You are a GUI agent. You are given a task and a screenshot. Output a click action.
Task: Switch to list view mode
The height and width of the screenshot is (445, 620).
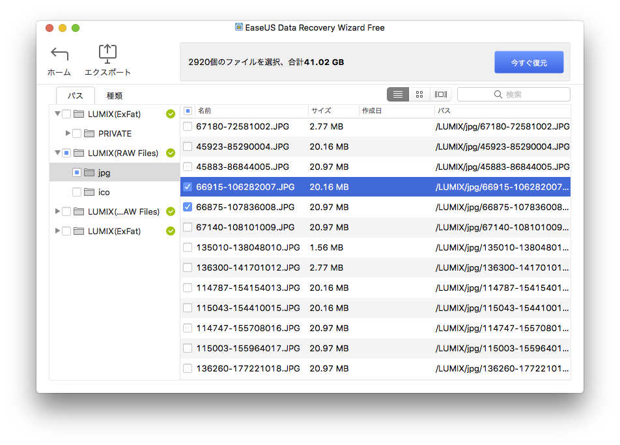click(398, 94)
